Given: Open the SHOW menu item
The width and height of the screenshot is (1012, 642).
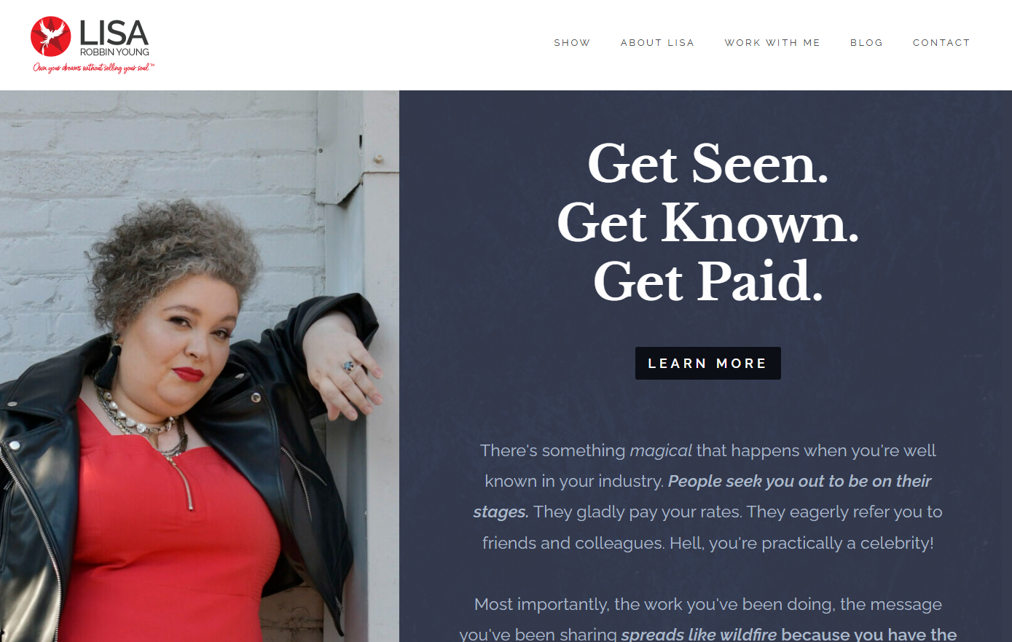Looking at the screenshot, I should (x=572, y=43).
